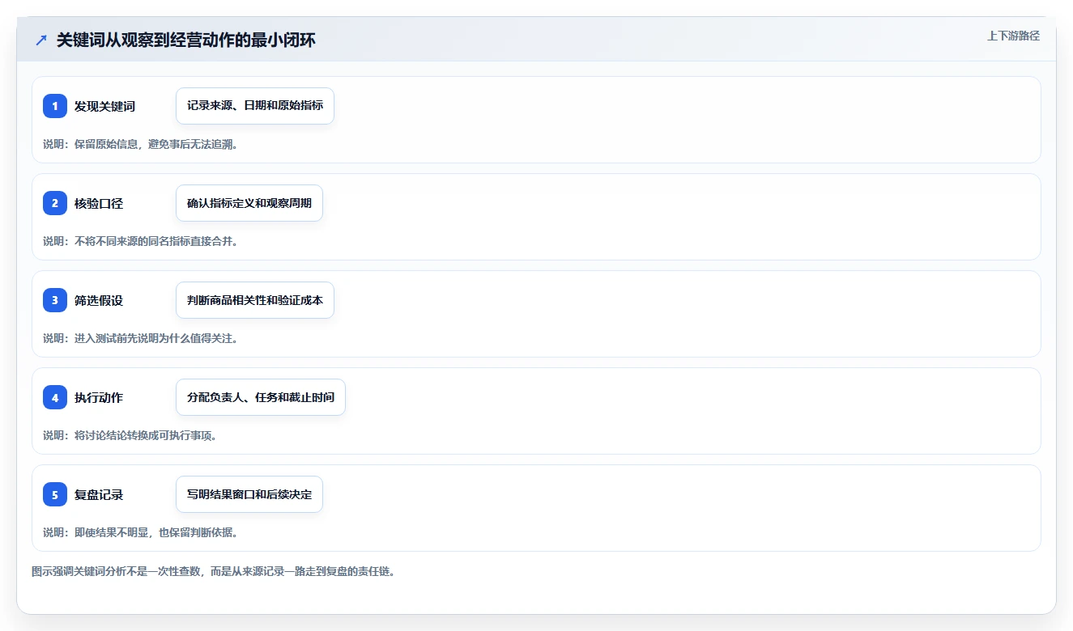Click the 上下游路径 label
Image resolution: width=1073 pixels, height=631 pixels.
(1013, 36)
